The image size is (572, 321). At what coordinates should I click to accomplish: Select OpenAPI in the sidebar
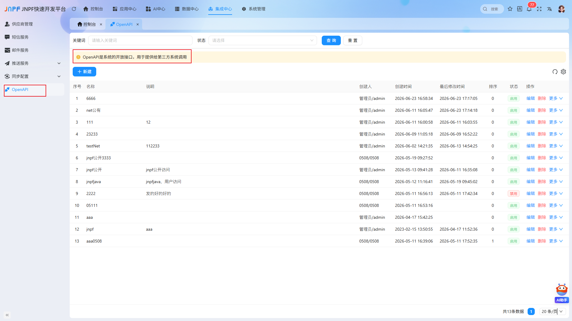tap(34, 89)
